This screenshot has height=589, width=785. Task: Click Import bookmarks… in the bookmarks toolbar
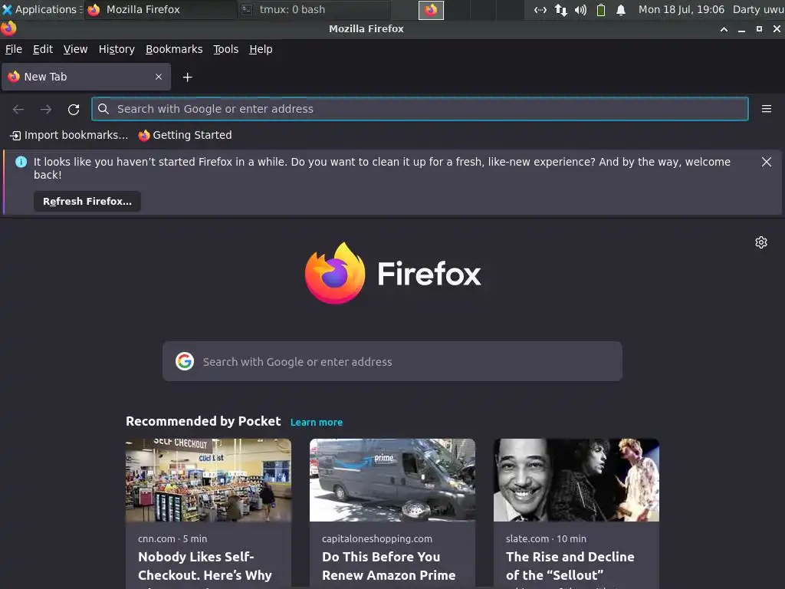tap(69, 135)
